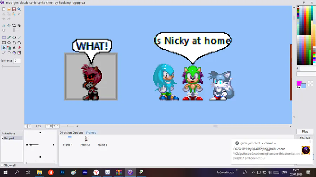Image resolution: width=316 pixels, height=177 pixels.
Task: Select the Brush tool
Action: point(14,37)
